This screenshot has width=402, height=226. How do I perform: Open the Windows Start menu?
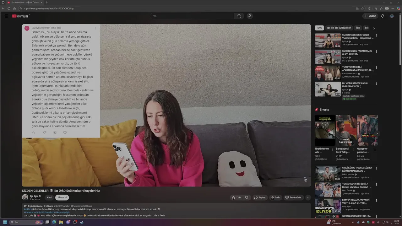[5, 222]
